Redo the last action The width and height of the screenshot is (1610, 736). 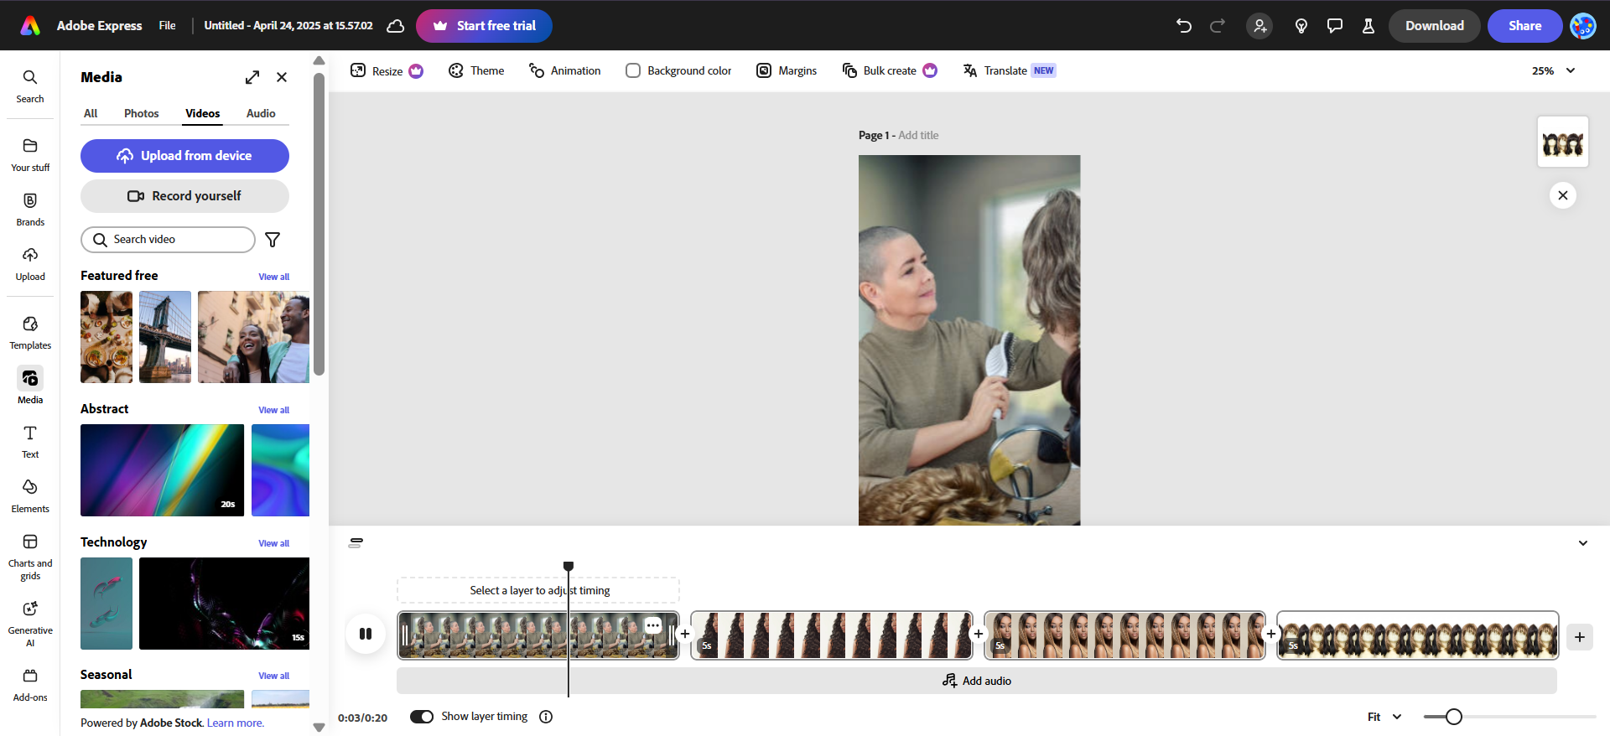[1218, 26]
